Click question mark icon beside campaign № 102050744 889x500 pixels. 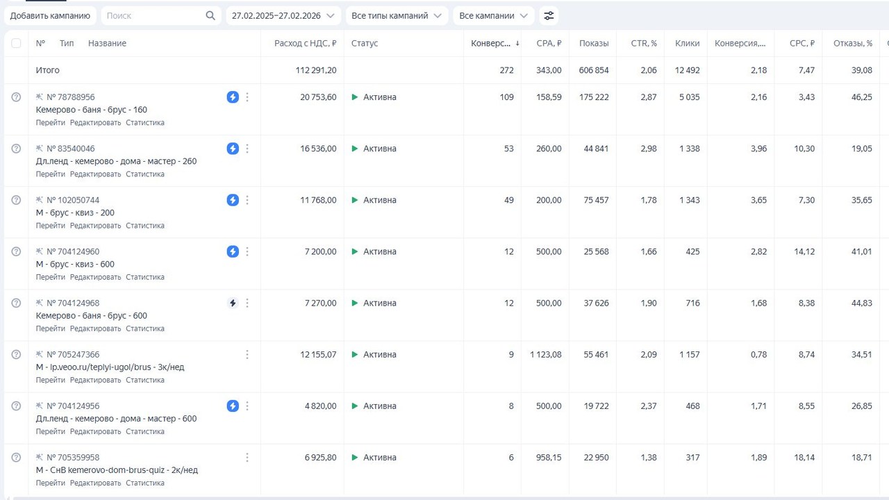pyautogui.click(x=16, y=200)
